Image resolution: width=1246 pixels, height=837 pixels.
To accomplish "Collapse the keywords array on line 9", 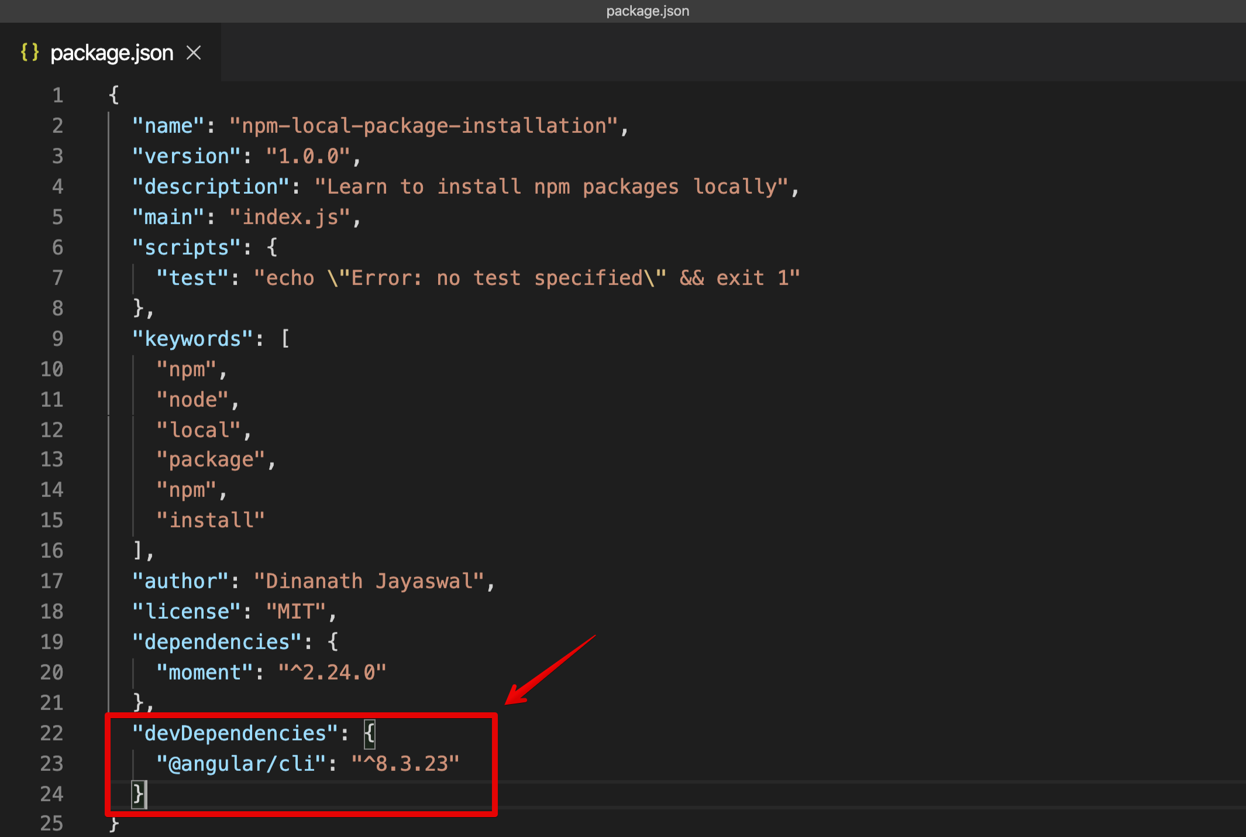I will tap(88, 339).
